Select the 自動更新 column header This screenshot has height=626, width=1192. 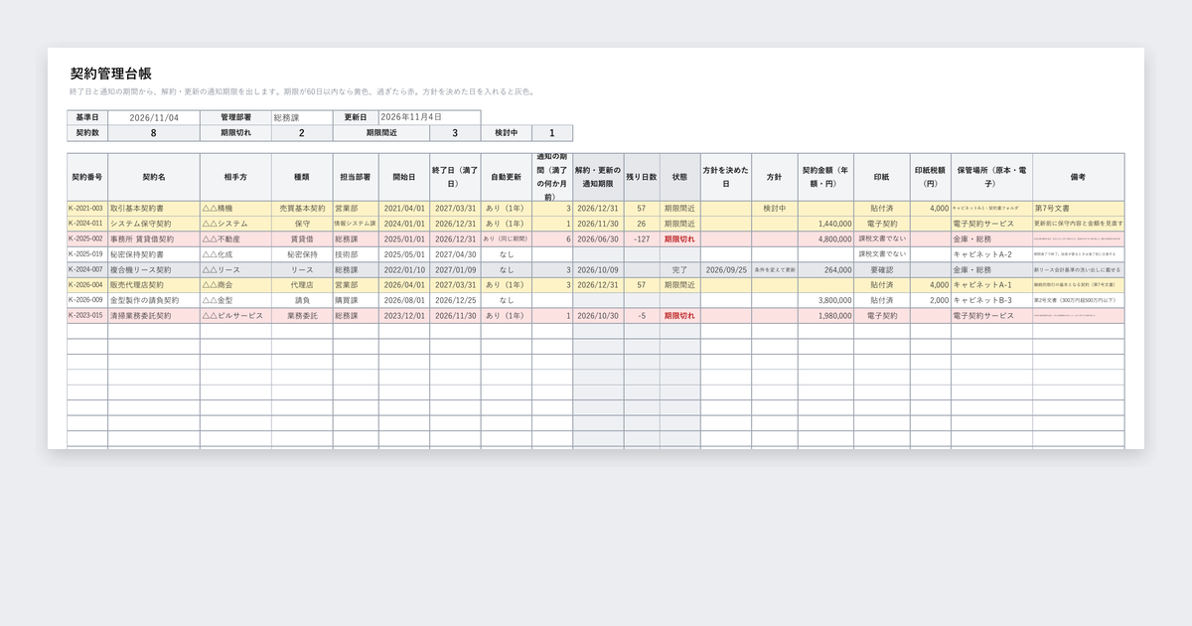click(x=506, y=177)
